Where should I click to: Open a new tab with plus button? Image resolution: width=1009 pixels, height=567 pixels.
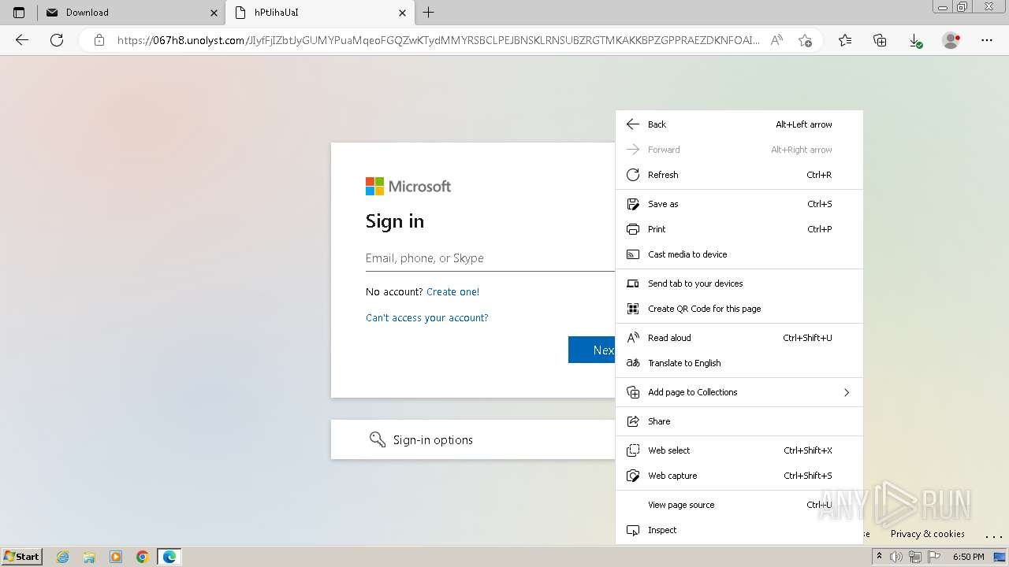point(428,13)
